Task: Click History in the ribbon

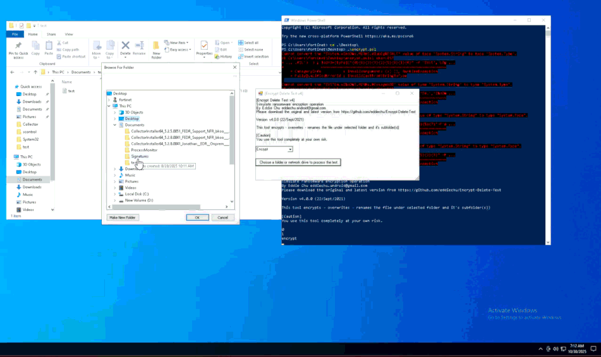Action: [224, 57]
